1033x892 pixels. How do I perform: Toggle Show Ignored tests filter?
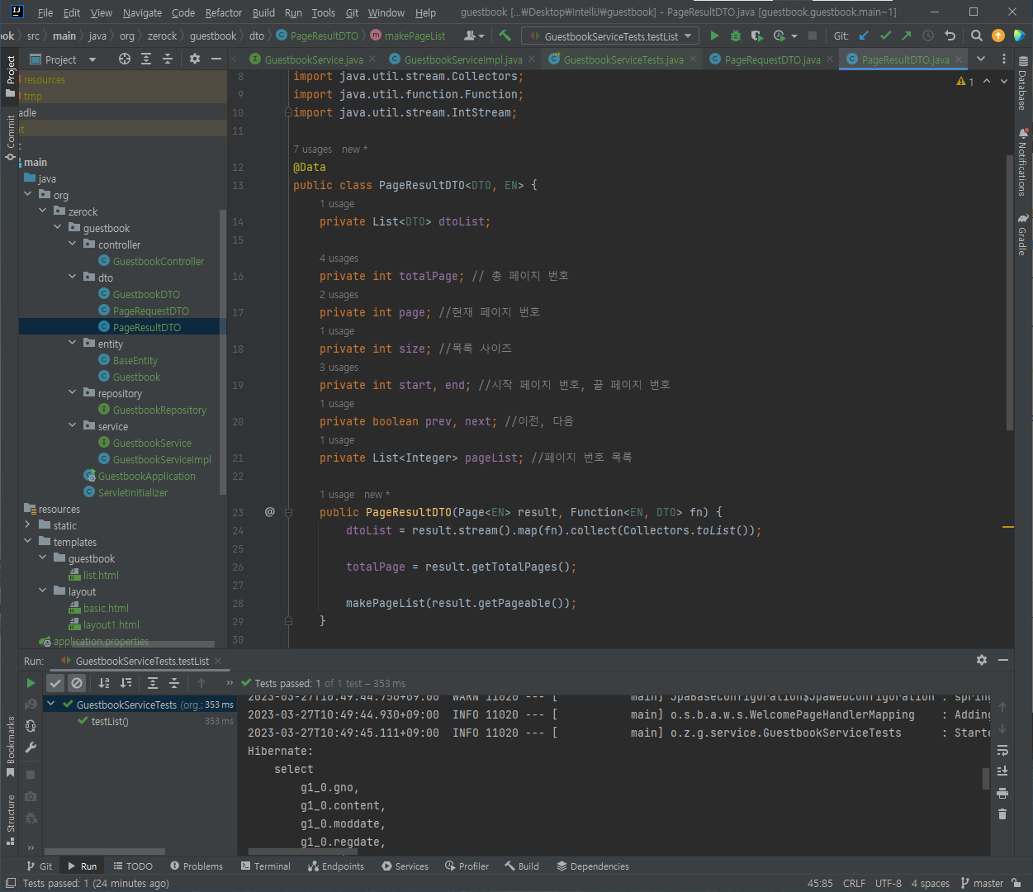pos(77,683)
